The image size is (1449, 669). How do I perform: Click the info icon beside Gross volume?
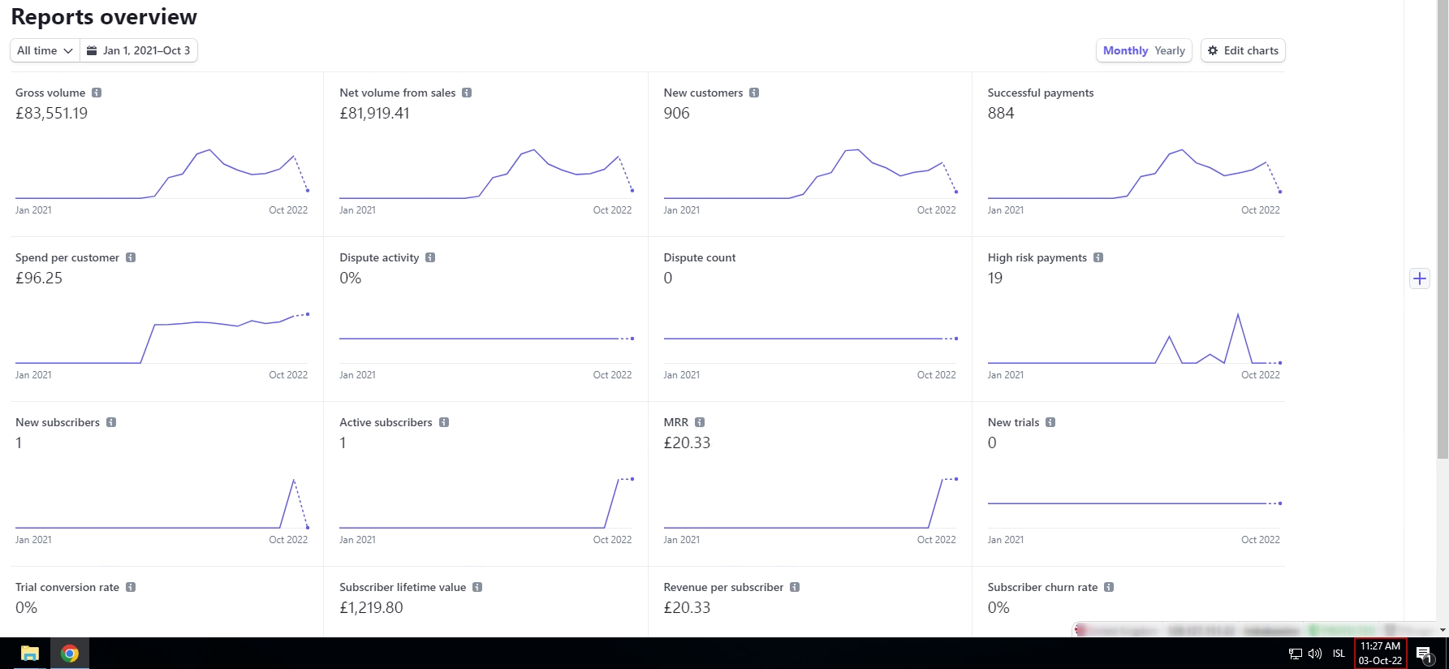click(x=97, y=93)
